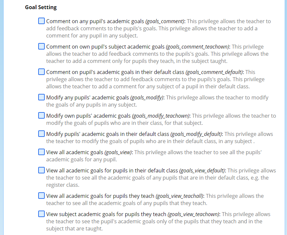Enable the goals_modify privilege checkbox
The height and width of the screenshot is (235, 287).
click(x=41, y=97)
